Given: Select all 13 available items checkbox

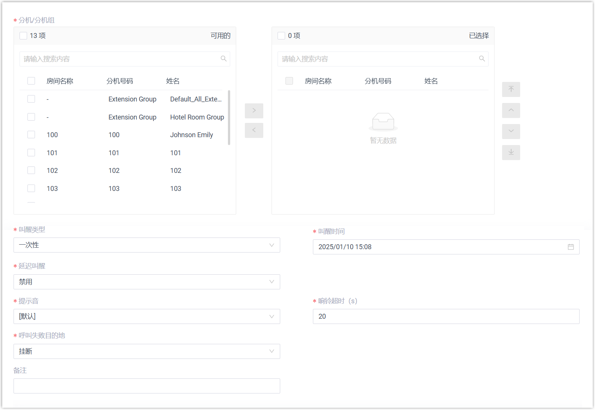Looking at the screenshot, I should coord(23,36).
